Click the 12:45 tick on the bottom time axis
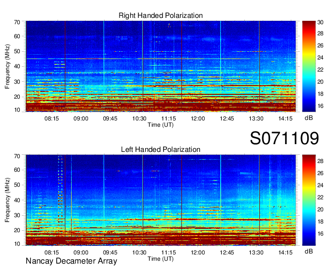This screenshot has width=329, height=267. 227,252
